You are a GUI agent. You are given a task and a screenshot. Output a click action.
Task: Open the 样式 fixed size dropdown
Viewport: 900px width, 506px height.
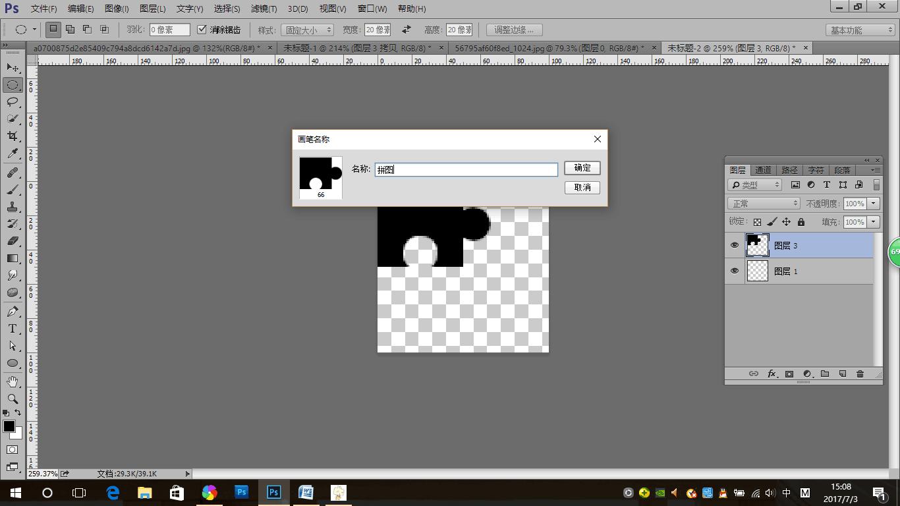click(307, 30)
